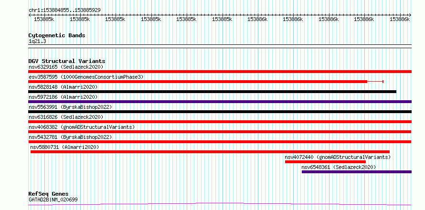Open variant label nsv5563991 (ByrskaBishop2022)
The height and width of the screenshot is (210, 425).
[70, 107]
